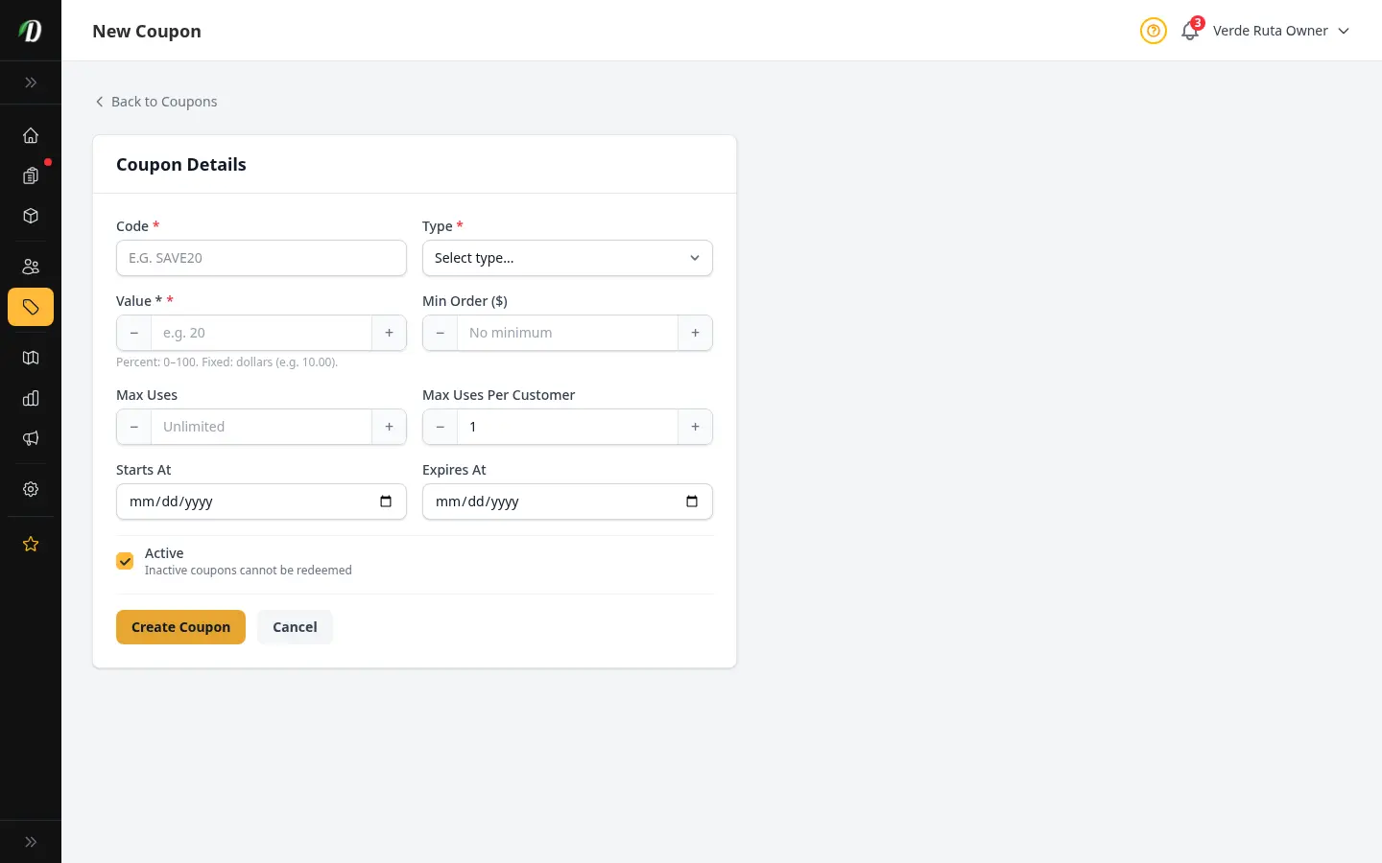1382x863 pixels.
Task: Click the Coupon Details heading
Action: (181, 165)
